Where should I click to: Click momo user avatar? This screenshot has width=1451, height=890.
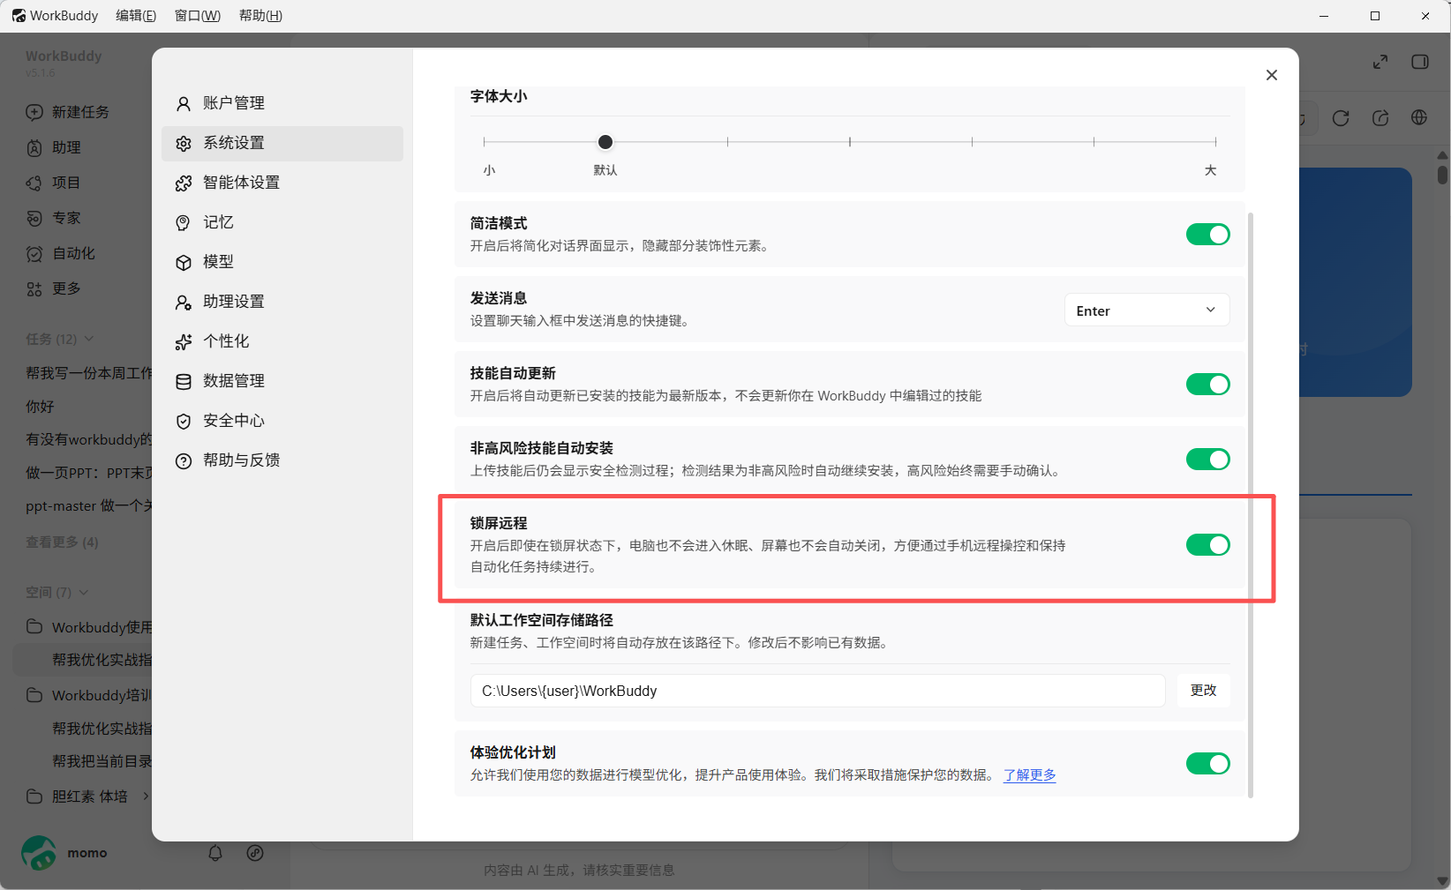(39, 853)
